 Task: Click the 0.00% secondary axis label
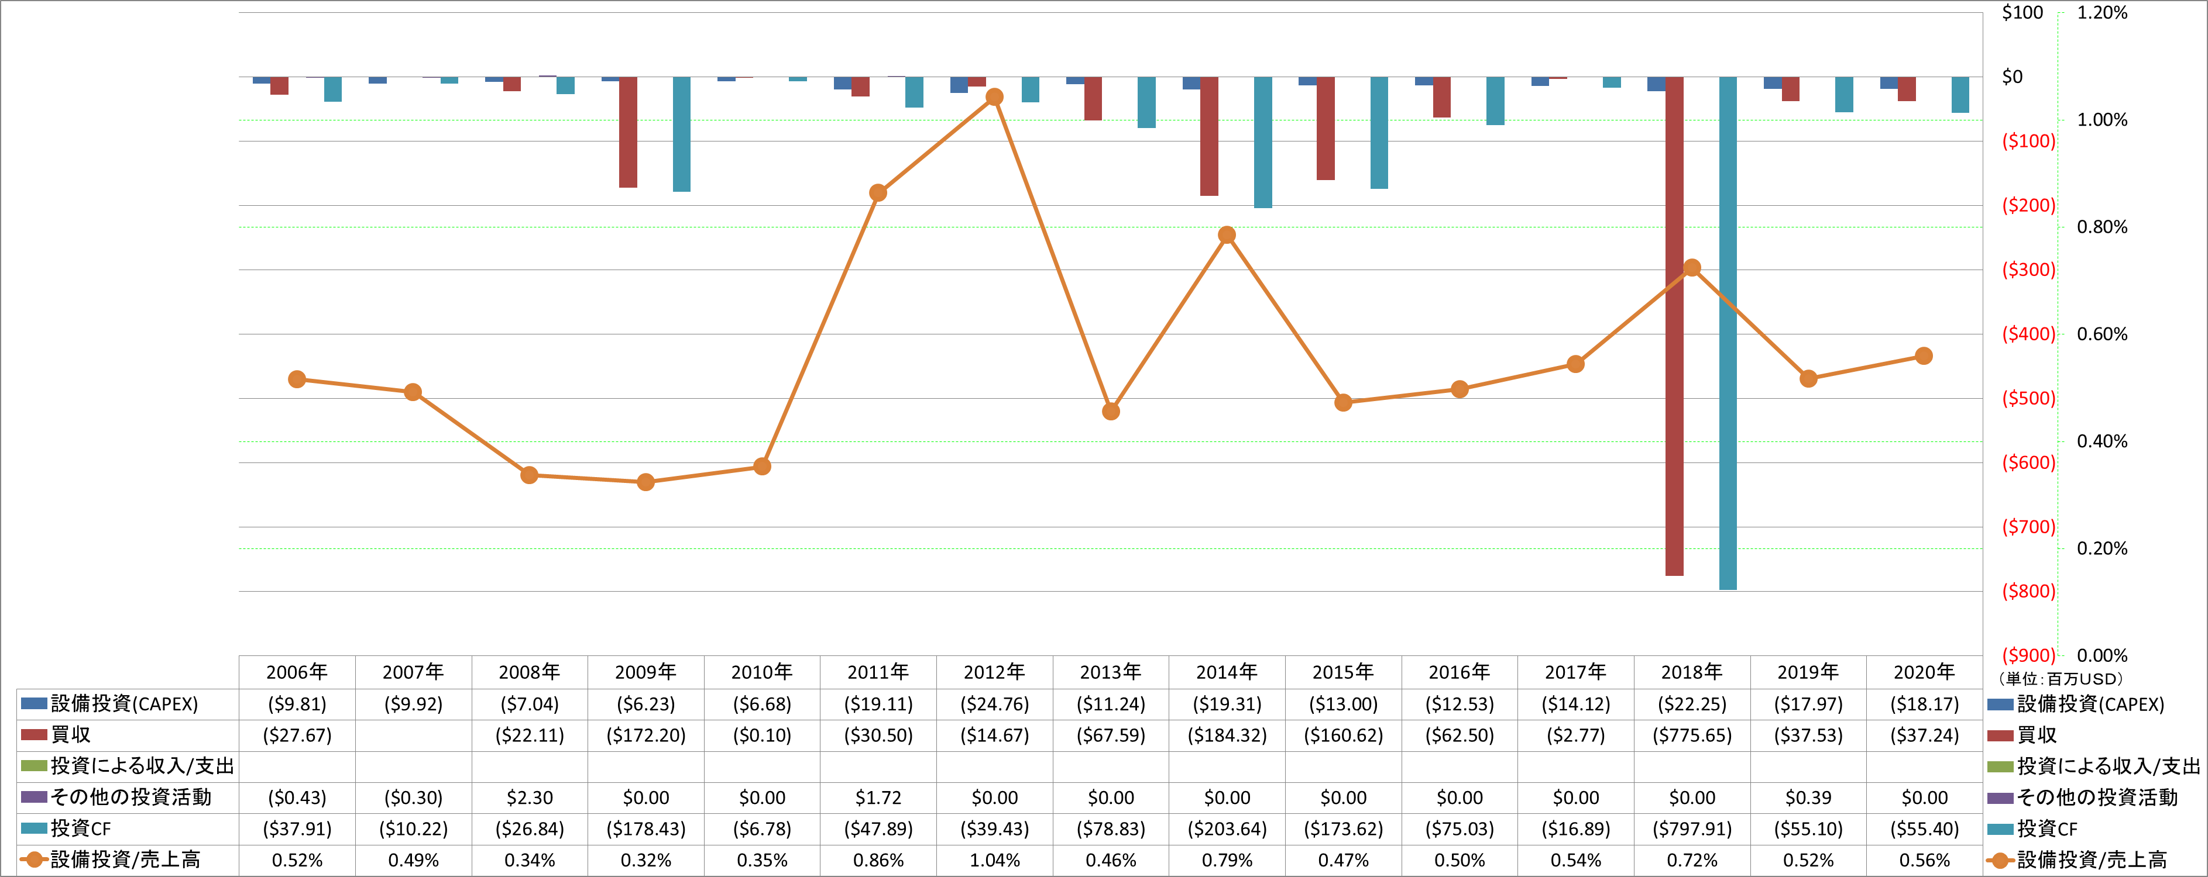2101,656
